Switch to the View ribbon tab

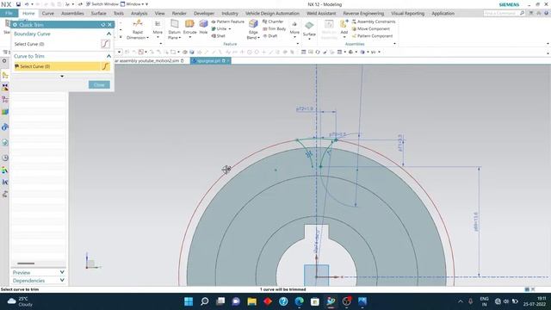pos(159,14)
